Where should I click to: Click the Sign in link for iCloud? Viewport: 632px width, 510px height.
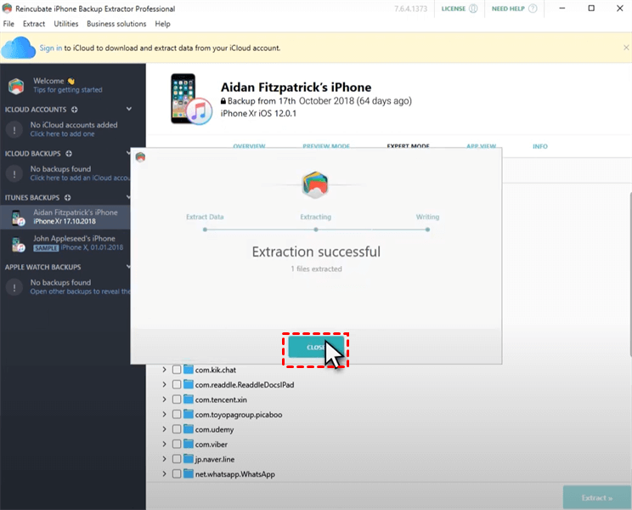point(51,48)
